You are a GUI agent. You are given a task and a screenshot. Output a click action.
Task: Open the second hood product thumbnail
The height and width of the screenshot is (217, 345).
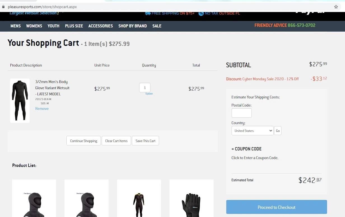87,198
